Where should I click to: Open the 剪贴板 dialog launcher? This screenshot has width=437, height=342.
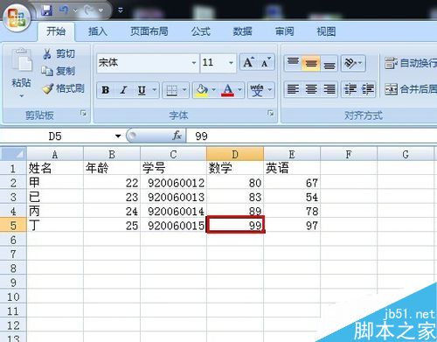(83, 113)
